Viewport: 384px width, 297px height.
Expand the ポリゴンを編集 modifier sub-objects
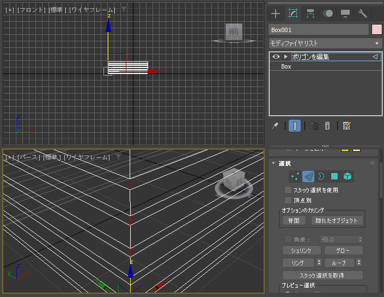pos(285,57)
